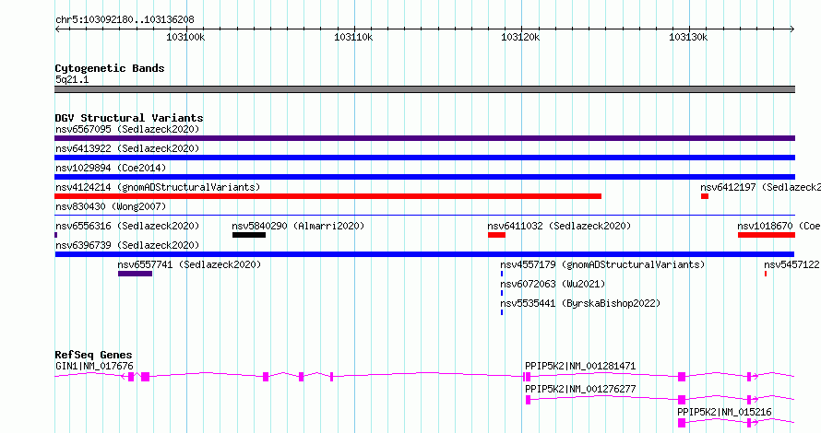Viewport: 821px width, 433px height.
Task: Click the dark purple nsv6567095 variant bar
Action: click(x=424, y=138)
